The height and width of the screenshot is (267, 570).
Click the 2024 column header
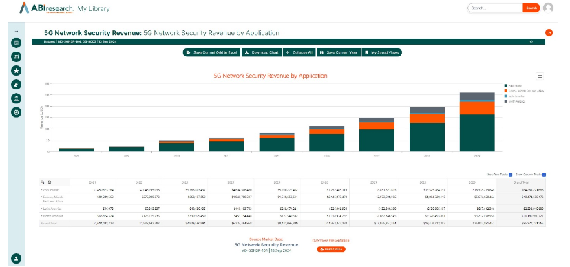231,182
